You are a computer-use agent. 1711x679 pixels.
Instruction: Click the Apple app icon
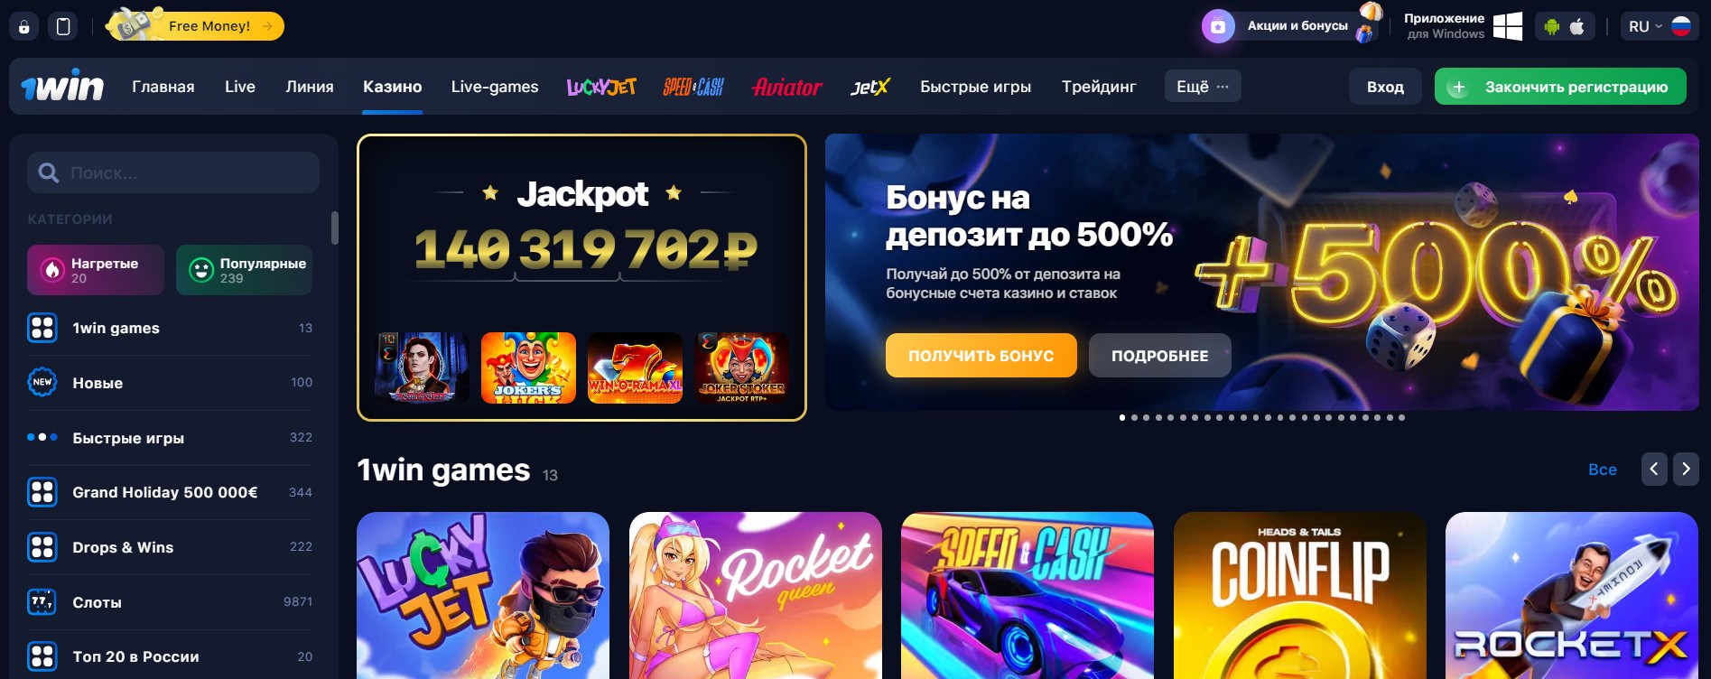pos(1577,26)
